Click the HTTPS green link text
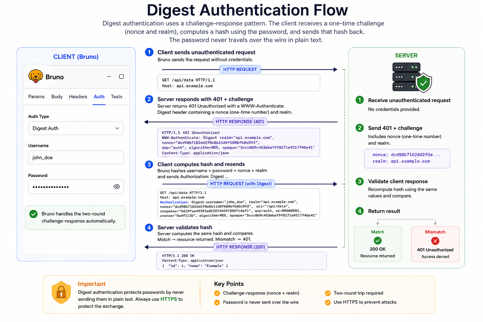Screen dimensions: 483x322 169,299
